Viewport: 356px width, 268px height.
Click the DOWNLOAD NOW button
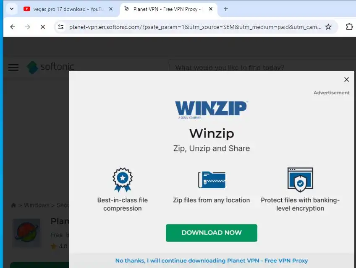[212, 233]
